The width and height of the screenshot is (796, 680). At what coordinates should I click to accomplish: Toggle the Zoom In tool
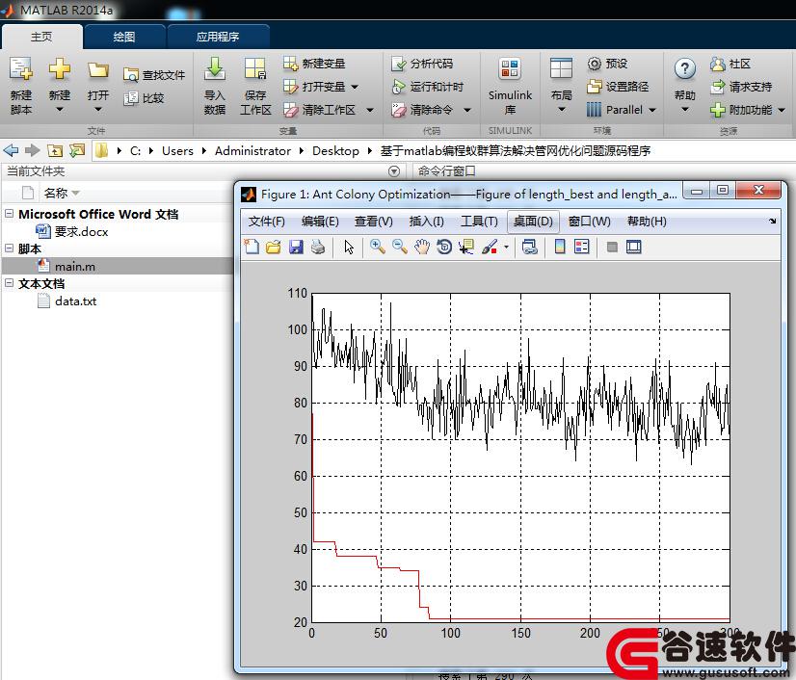pos(378,248)
